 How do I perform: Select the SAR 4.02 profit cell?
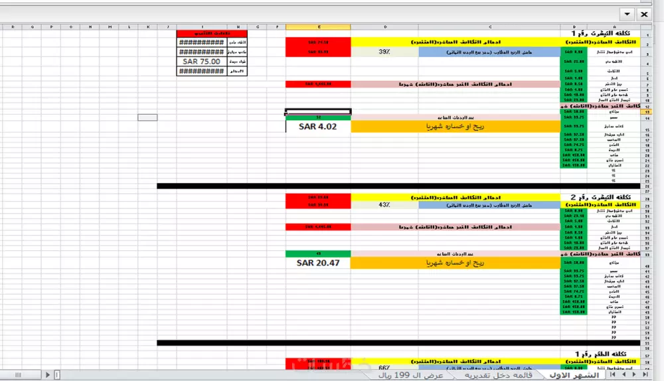(x=318, y=127)
